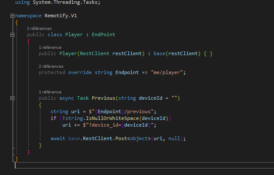Click 'Remotify.V1' namespace name

pos(61,16)
